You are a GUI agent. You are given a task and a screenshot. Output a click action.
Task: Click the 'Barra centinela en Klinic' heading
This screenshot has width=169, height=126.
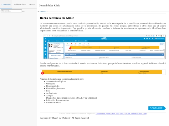(57, 18)
